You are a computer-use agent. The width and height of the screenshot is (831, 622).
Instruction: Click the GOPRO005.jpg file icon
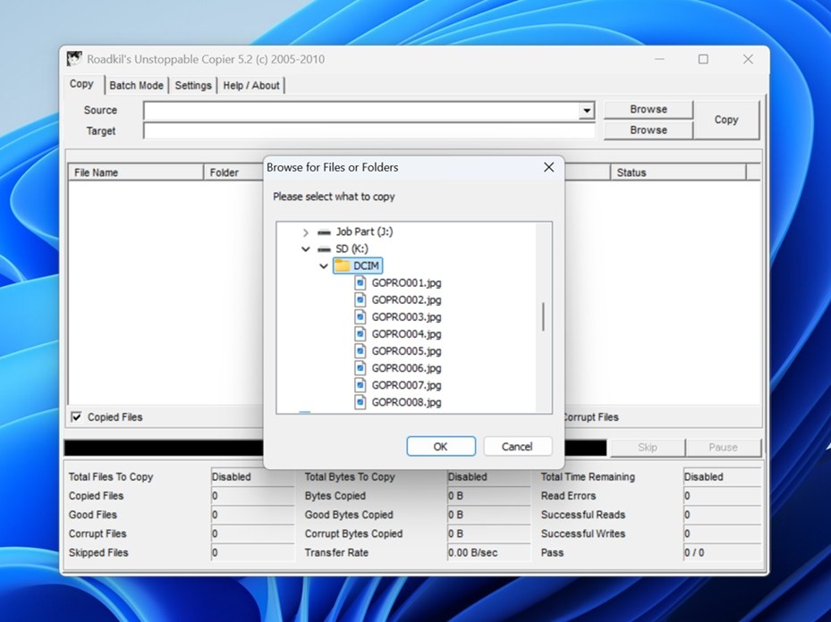[360, 351]
